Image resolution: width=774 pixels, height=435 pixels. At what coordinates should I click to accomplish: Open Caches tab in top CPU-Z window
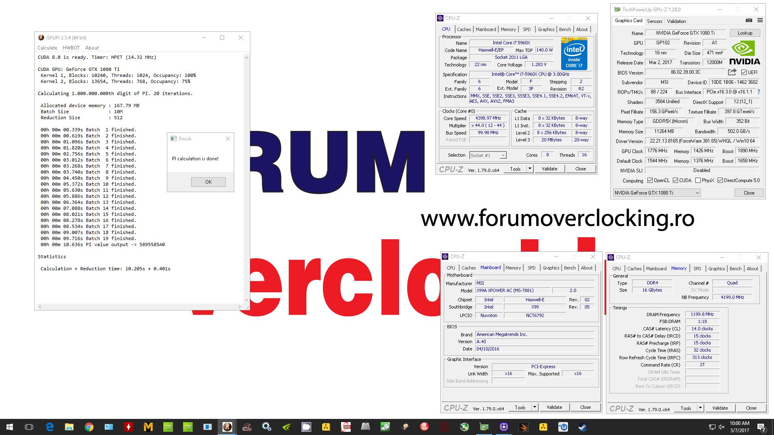pyautogui.click(x=464, y=29)
